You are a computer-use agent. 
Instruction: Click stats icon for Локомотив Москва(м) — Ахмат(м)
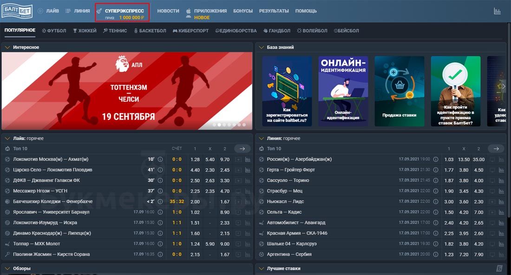pyautogui.click(x=248, y=160)
